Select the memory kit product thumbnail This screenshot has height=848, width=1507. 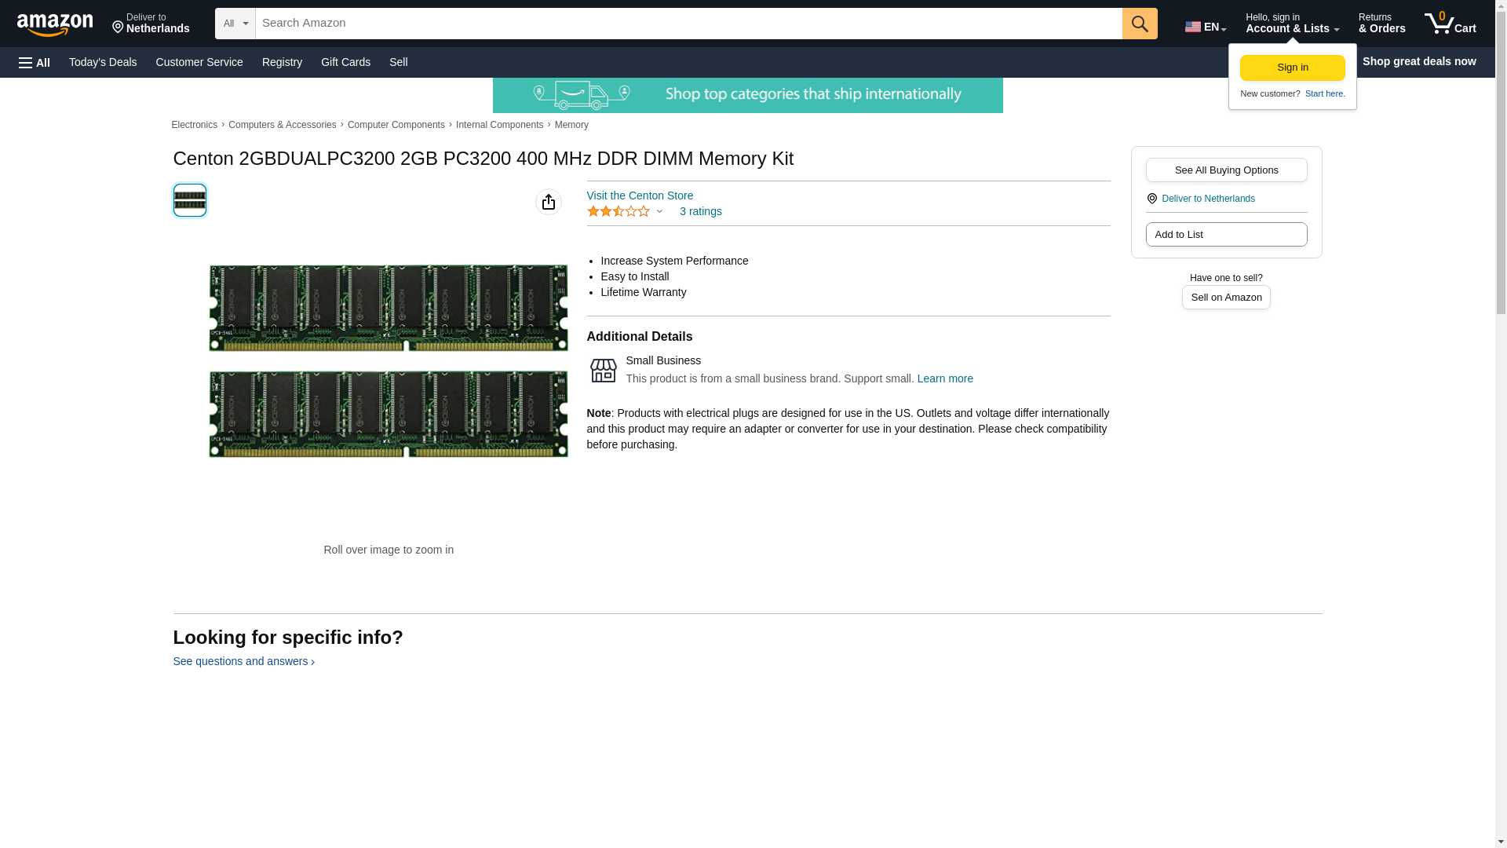(190, 200)
